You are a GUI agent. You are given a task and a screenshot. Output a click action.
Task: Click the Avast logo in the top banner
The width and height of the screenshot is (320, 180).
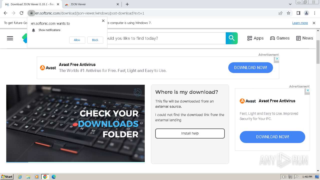tap(48, 68)
